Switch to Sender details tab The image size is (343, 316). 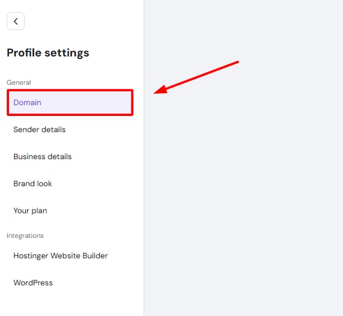tap(70, 130)
